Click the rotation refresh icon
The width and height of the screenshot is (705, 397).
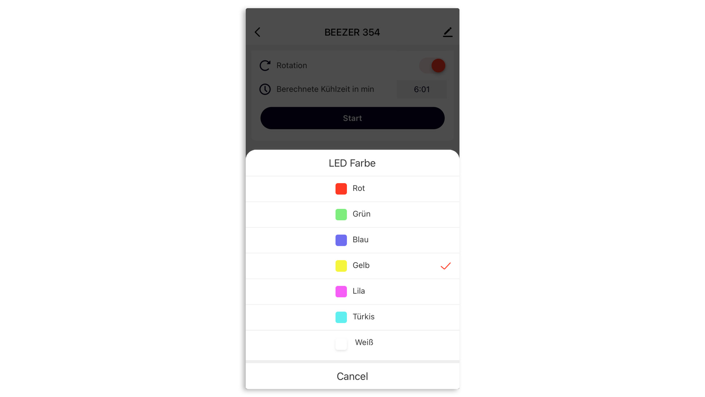[x=265, y=65]
